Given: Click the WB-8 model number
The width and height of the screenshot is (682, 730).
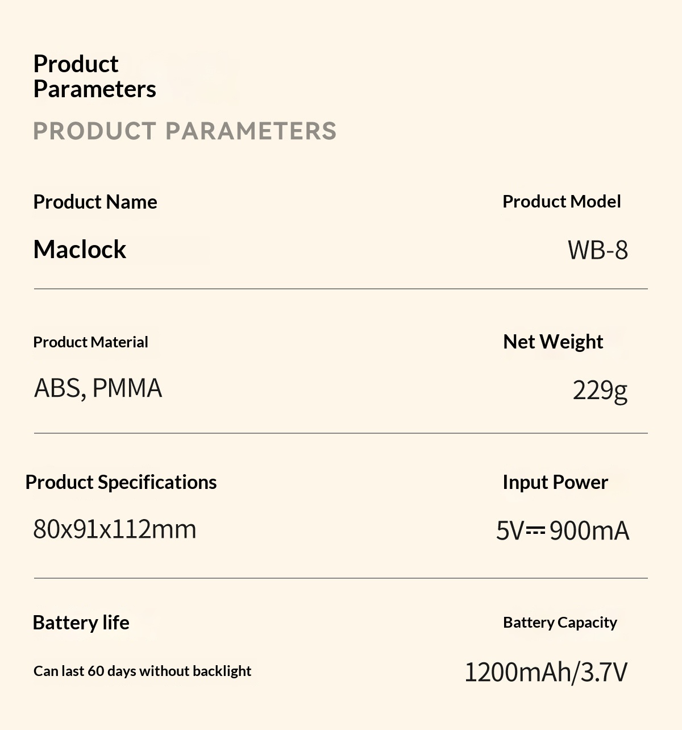Looking at the screenshot, I should 597,250.
